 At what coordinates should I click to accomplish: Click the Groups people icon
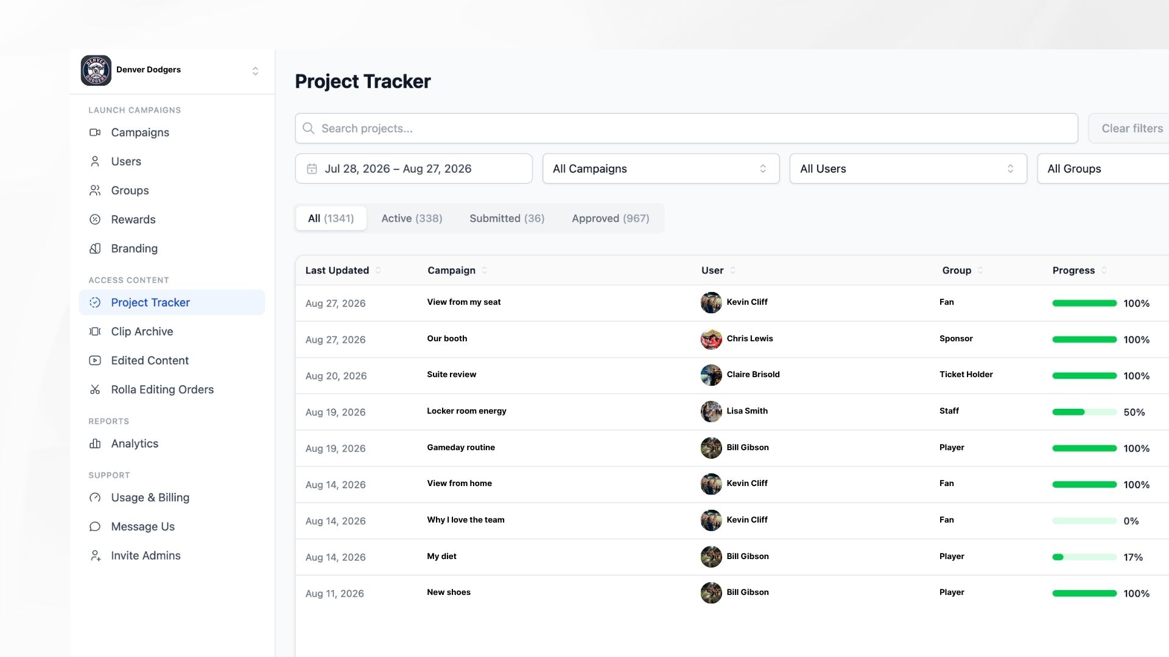pyautogui.click(x=95, y=190)
